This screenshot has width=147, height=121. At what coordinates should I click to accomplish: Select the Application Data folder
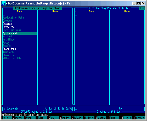pyautogui.click(x=13, y=18)
